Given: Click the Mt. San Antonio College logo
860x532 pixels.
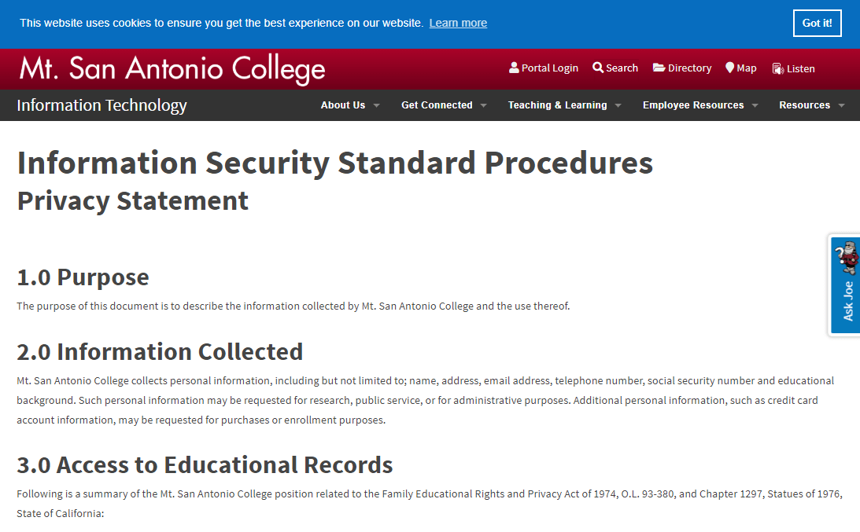Looking at the screenshot, I should tap(172, 68).
